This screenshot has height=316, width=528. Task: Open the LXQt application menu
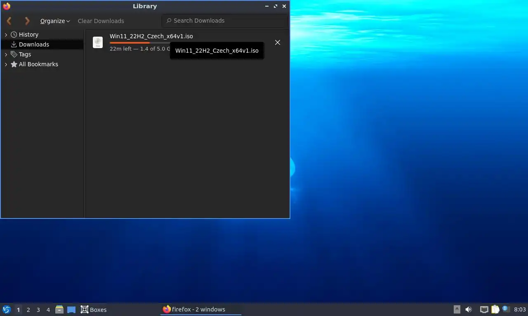7,309
